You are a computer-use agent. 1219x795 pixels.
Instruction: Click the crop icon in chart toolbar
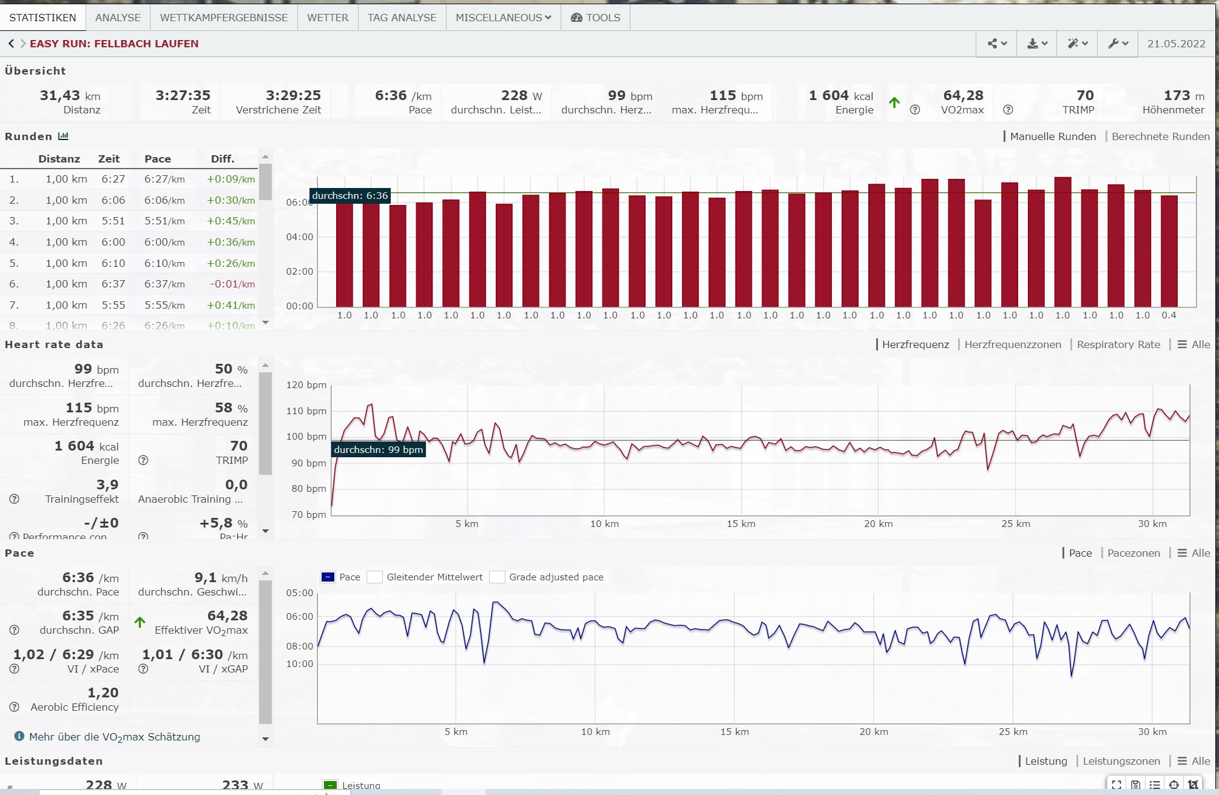tap(1194, 785)
